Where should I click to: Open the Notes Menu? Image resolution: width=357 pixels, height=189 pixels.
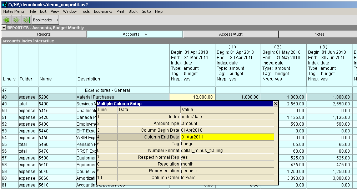[14, 11]
